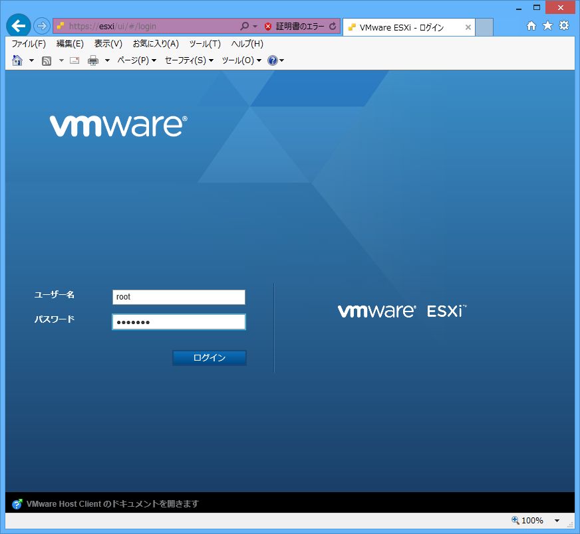The image size is (580, 534).
Task: Click the 証明書のエラー certificate warning
Action: [x=295, y=27]
